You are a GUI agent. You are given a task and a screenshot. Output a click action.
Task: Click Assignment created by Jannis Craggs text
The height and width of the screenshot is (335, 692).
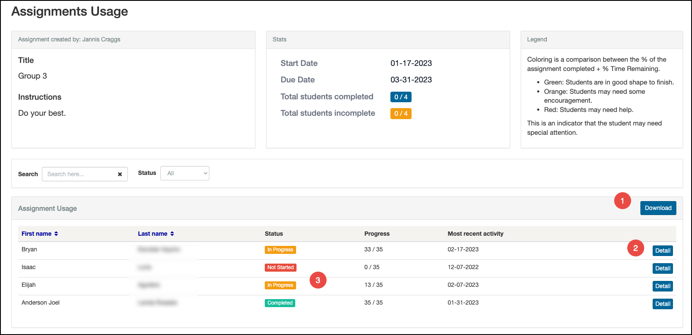69,39
